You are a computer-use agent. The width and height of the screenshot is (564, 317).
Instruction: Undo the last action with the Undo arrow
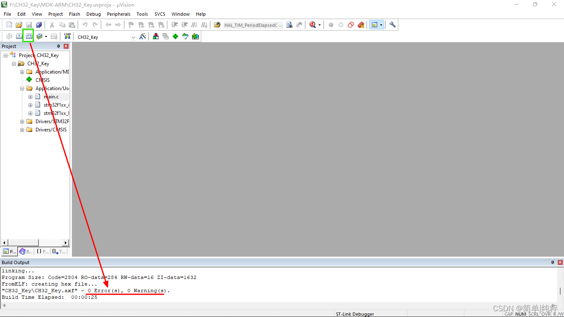(85, 25)
